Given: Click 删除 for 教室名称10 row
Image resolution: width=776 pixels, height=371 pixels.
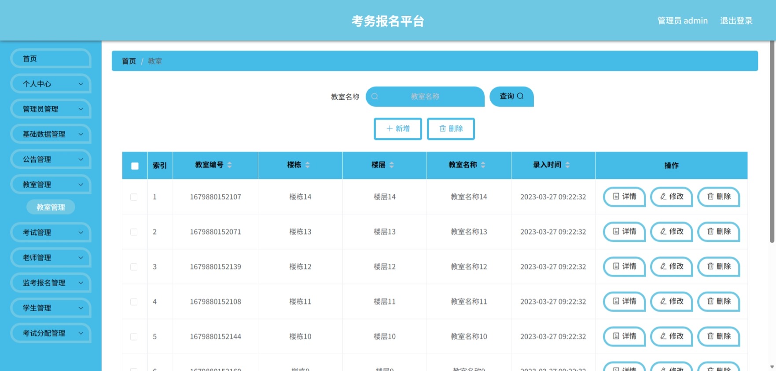Looking at the screenshot, I should [719, 336].
